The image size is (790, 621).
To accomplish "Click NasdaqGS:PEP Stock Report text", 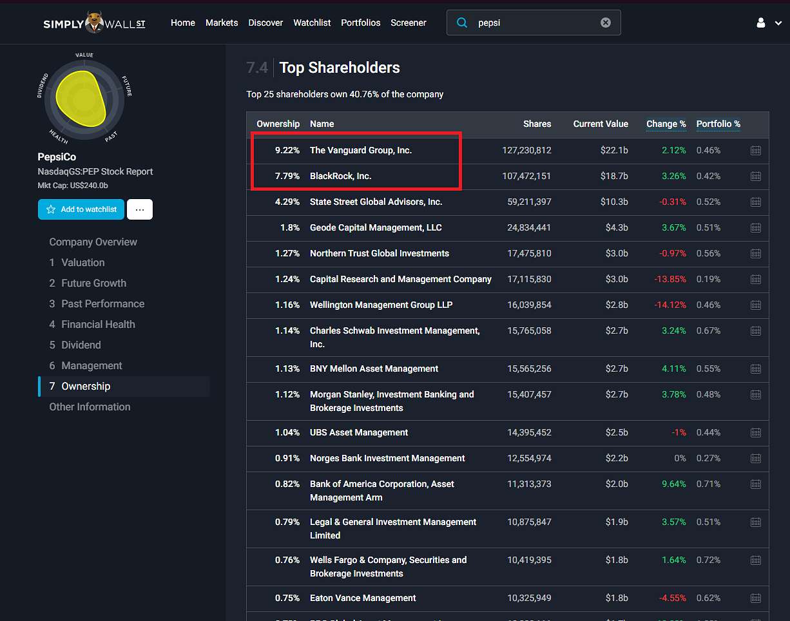I will 95,171.
